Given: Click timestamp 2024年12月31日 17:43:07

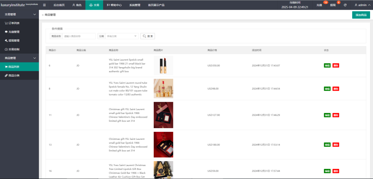Looking at the screenshot, I should [x=266, y=65].
